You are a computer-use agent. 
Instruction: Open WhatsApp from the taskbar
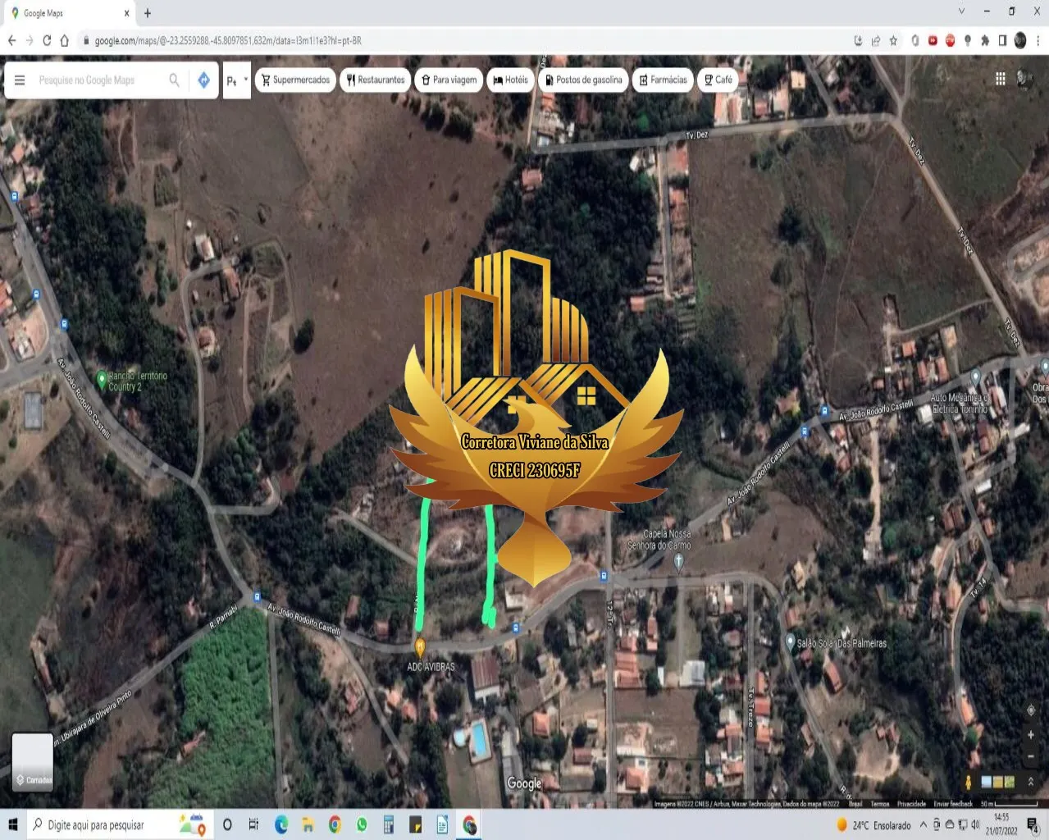[x=362, y=825]
